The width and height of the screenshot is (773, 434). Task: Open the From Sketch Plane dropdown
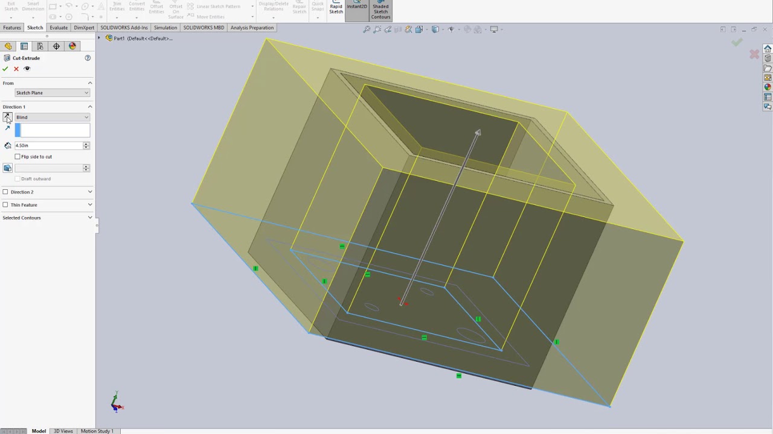(x=52, y=93)
